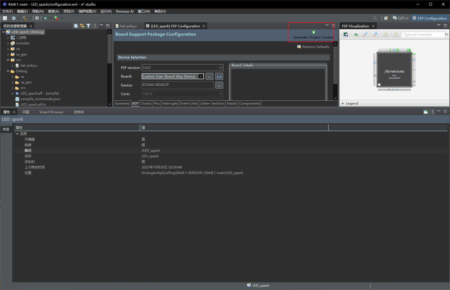Screen dimensions: 450x290
Task: Expand the ra_gen folder under LED_spark
Action: pos(8,54)
